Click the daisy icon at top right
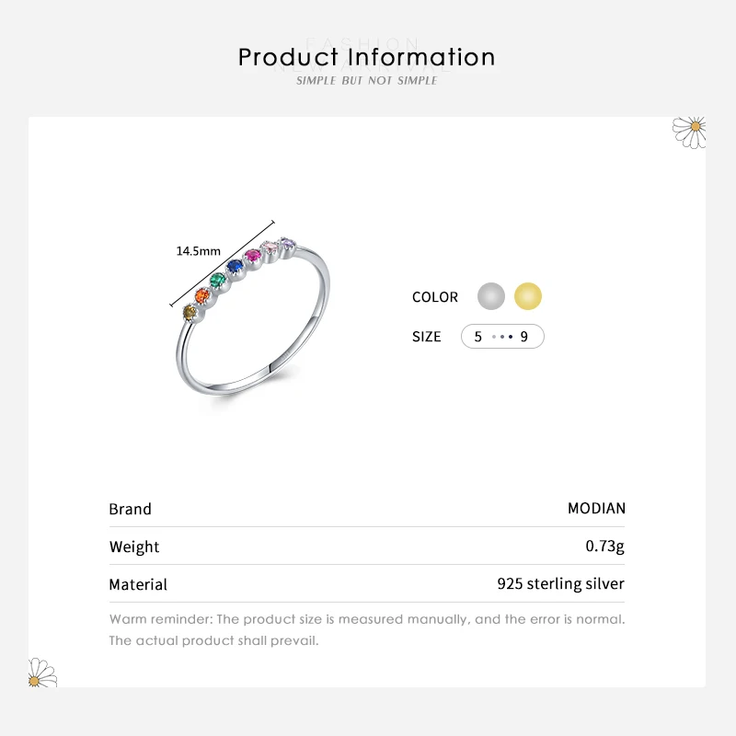This screenshot has width=736, height=736. pos(689,130)
